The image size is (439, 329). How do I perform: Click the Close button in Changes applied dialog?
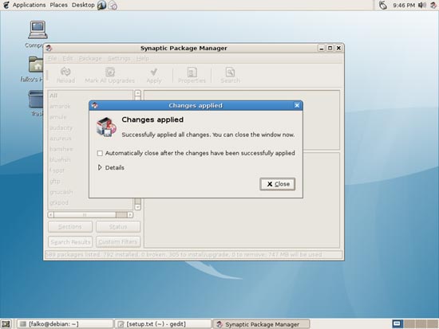277,184
